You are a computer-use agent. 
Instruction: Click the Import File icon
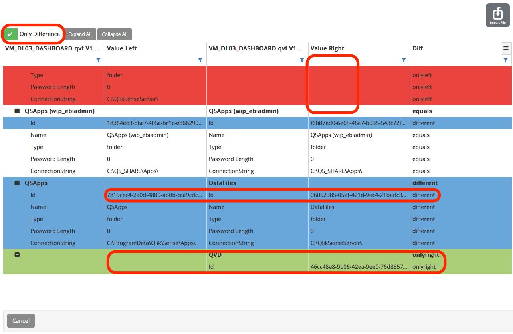[x=497, y=15]
